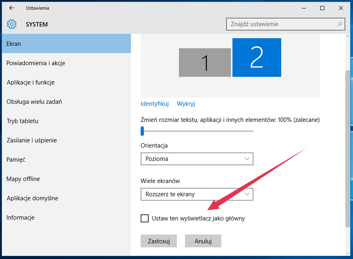Focus the 'Znajdź ustawienie' search field
Image resolution: width=353 pixels, height=259 pixels.
285,24
